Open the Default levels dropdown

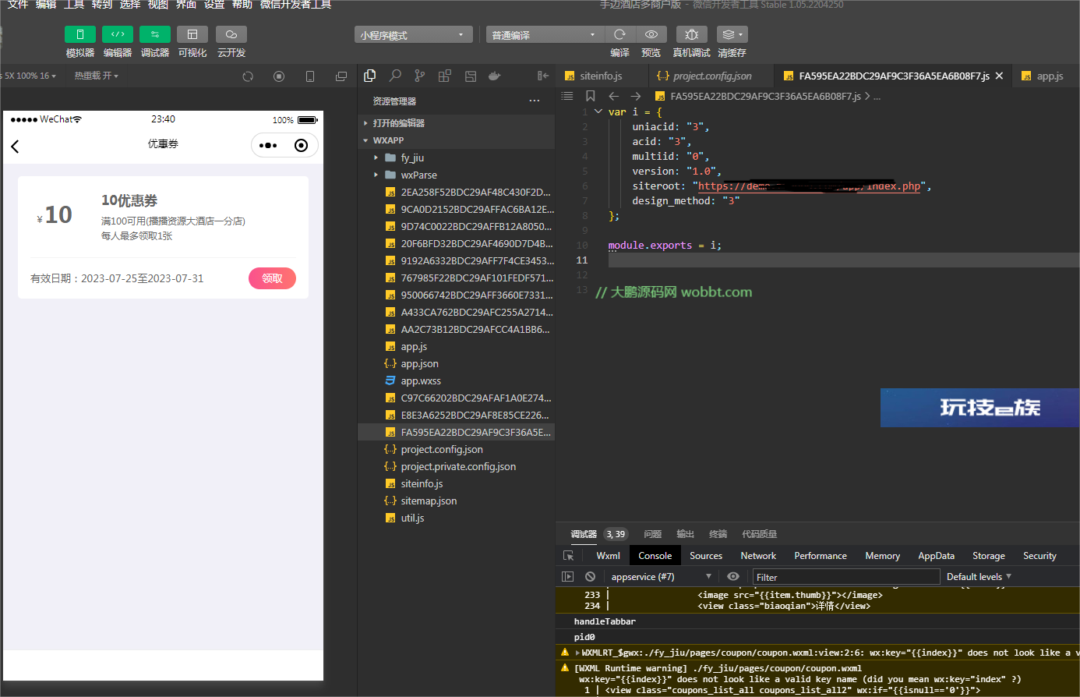point(979,577)
